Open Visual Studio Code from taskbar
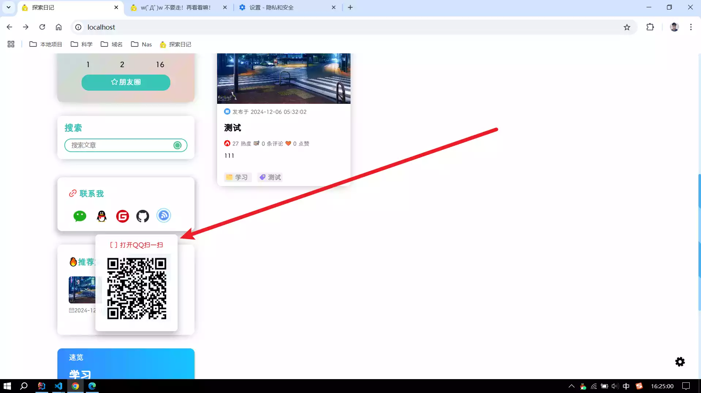Image resolution: width=701 pixels, height=393 pixels. [x=58, y=386]
